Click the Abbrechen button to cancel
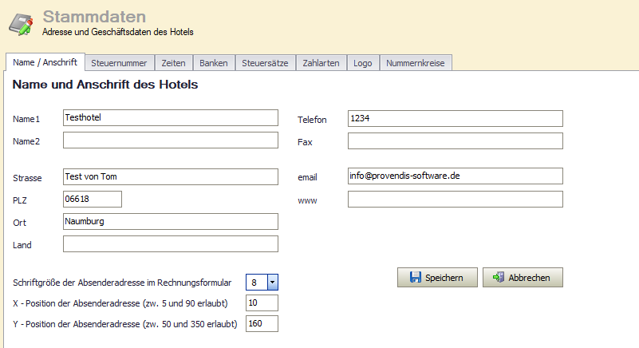The width and height of the screenshot is (639, 348). (x=523, y=278)
